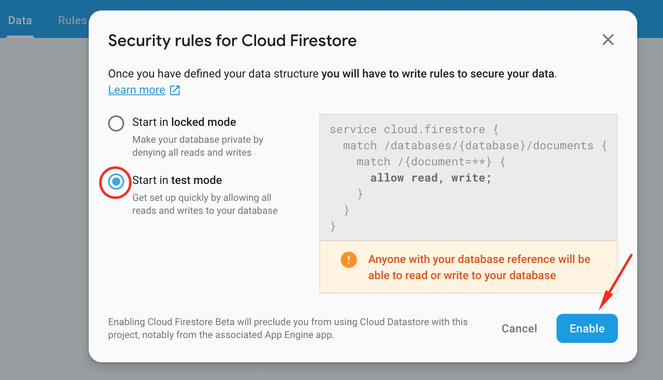Click the external link icon beside Learn more

175,90
